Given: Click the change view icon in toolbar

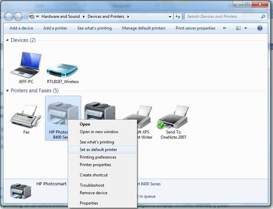Looking at the screenshot, I should [x=238, y=28].
